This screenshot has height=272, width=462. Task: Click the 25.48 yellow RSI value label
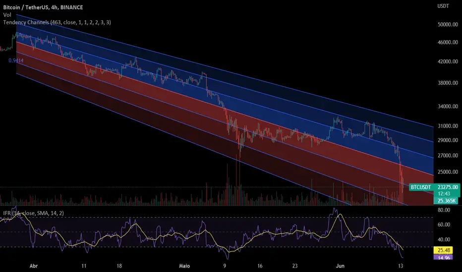pyautogui.click(x=444, y=250)
